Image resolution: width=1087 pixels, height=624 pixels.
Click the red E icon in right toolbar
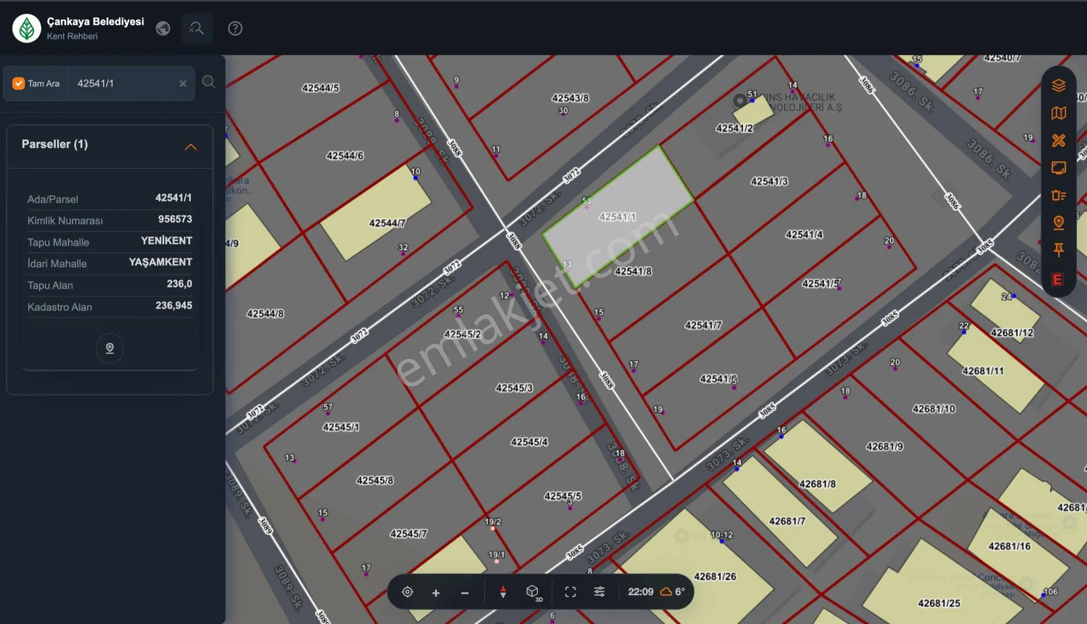click(x=1057, y=279)
